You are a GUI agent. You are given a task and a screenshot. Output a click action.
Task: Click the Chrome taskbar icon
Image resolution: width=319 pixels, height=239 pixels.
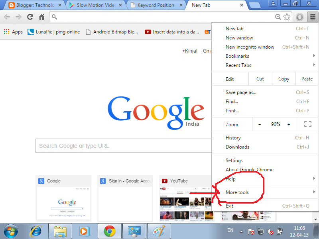point(109,231)
